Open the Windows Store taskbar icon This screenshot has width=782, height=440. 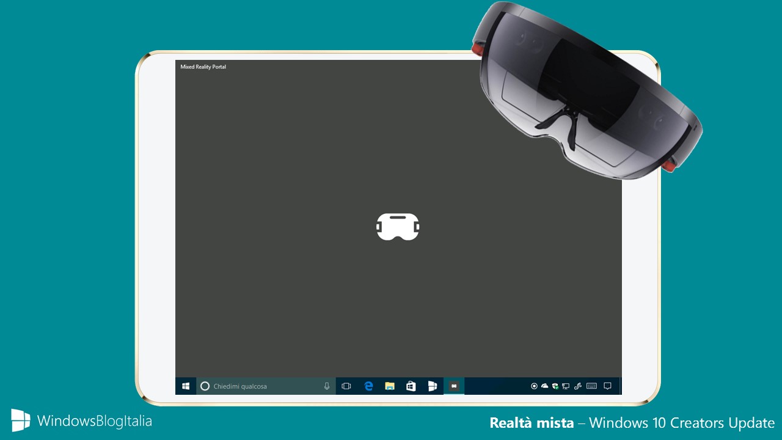coord(411,386)
